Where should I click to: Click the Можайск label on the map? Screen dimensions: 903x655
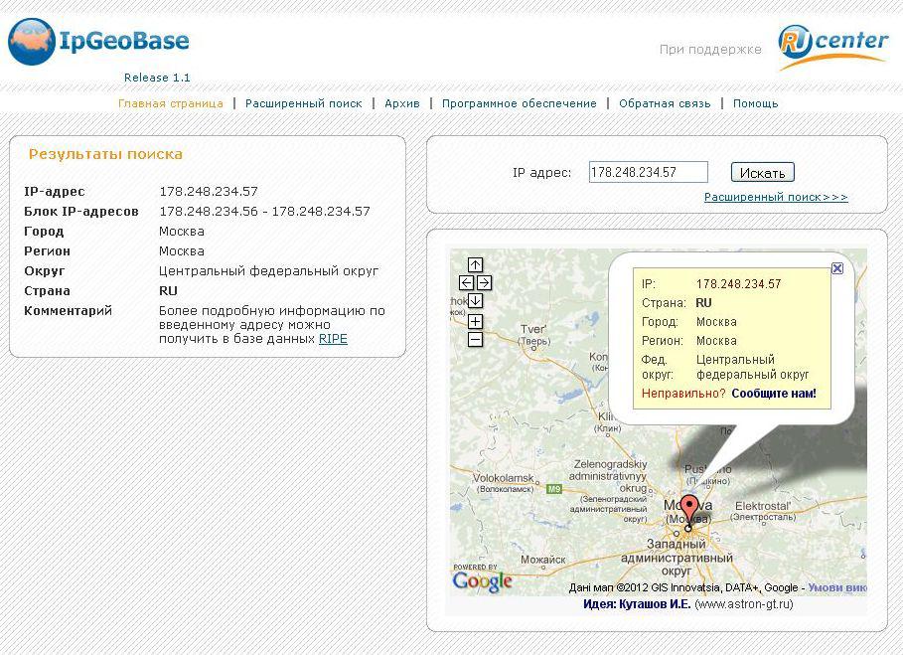coord(543,560)
